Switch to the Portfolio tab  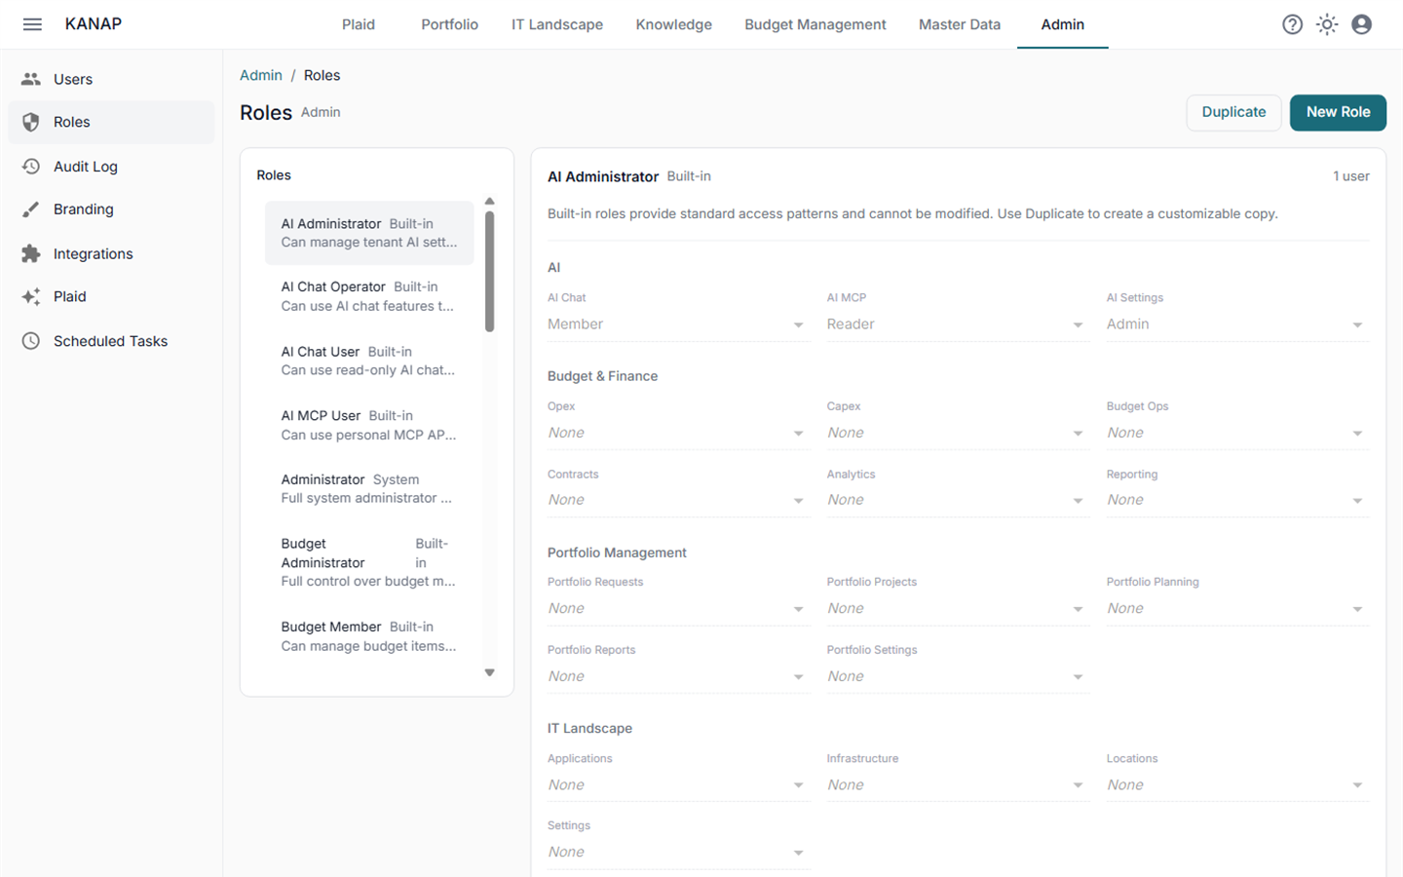coord(449,24)
